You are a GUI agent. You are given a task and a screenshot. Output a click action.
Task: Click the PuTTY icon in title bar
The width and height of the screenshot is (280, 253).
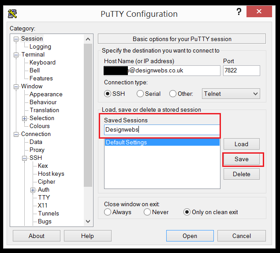(12, 14)
